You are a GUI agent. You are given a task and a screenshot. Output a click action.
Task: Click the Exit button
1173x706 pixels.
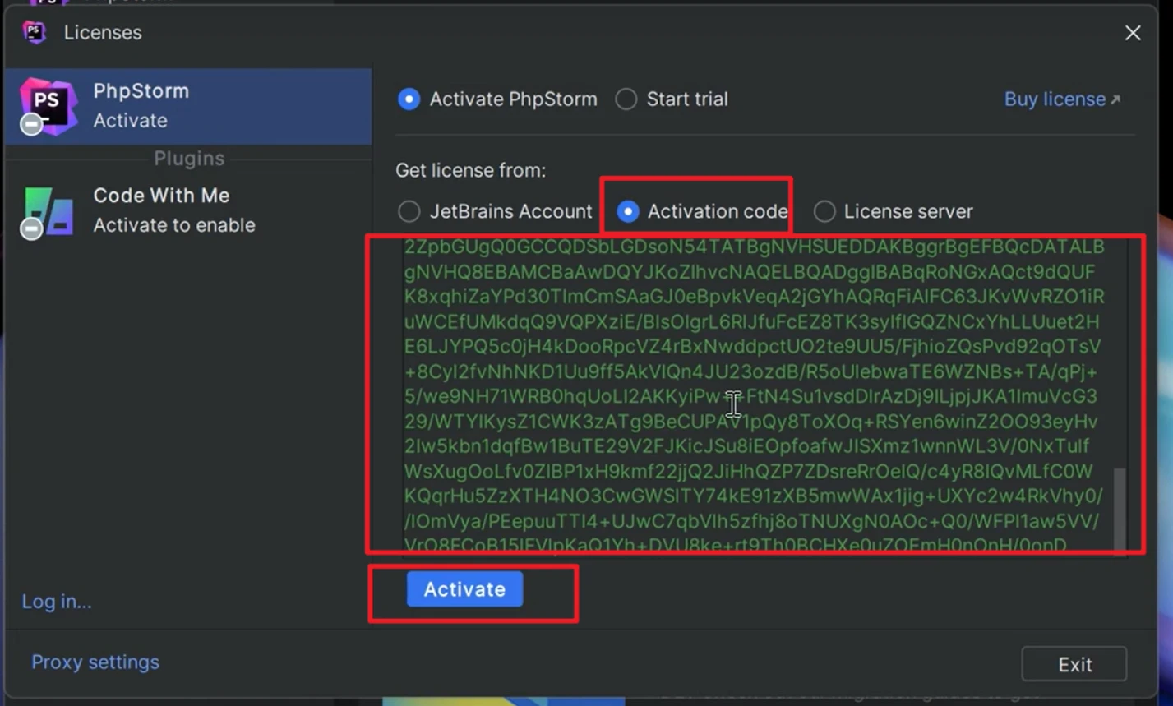pos(1074,664)
